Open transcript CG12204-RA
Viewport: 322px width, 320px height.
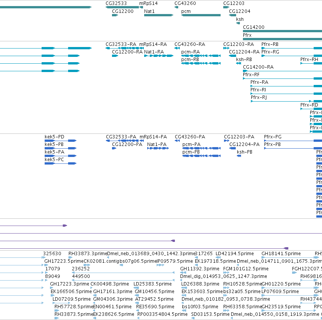coord(244,52)
